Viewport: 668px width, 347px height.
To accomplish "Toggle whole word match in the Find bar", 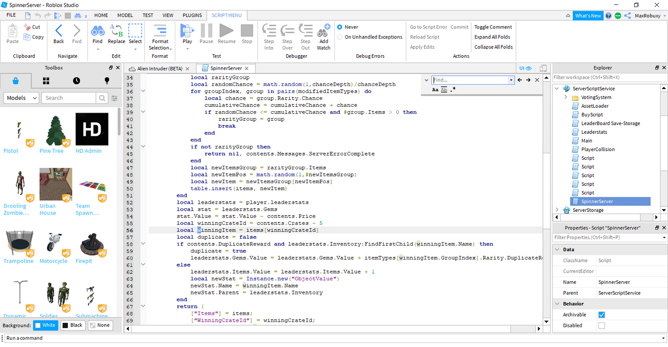I will pyautogui.click(x=444, y=90).
